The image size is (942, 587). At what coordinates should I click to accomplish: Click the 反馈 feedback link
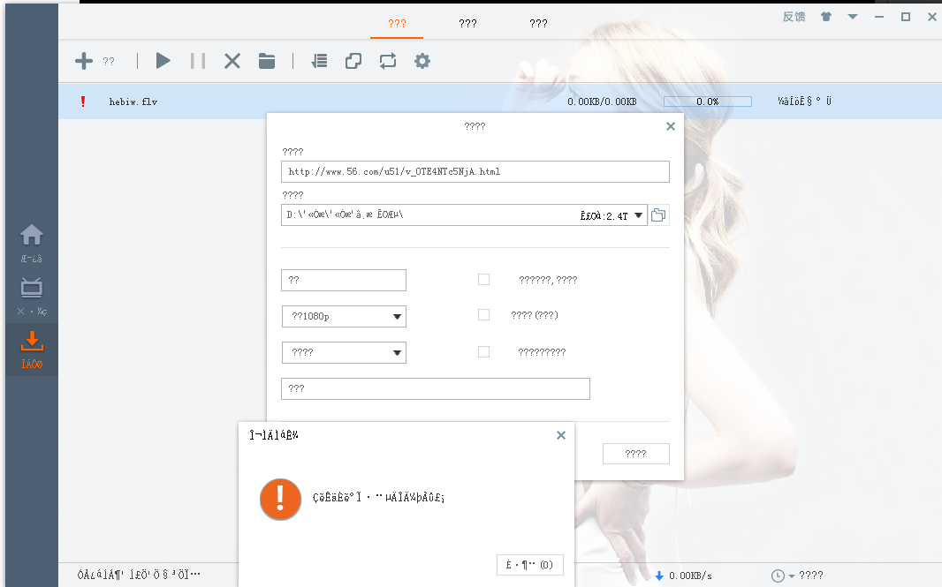coord(794,17)
